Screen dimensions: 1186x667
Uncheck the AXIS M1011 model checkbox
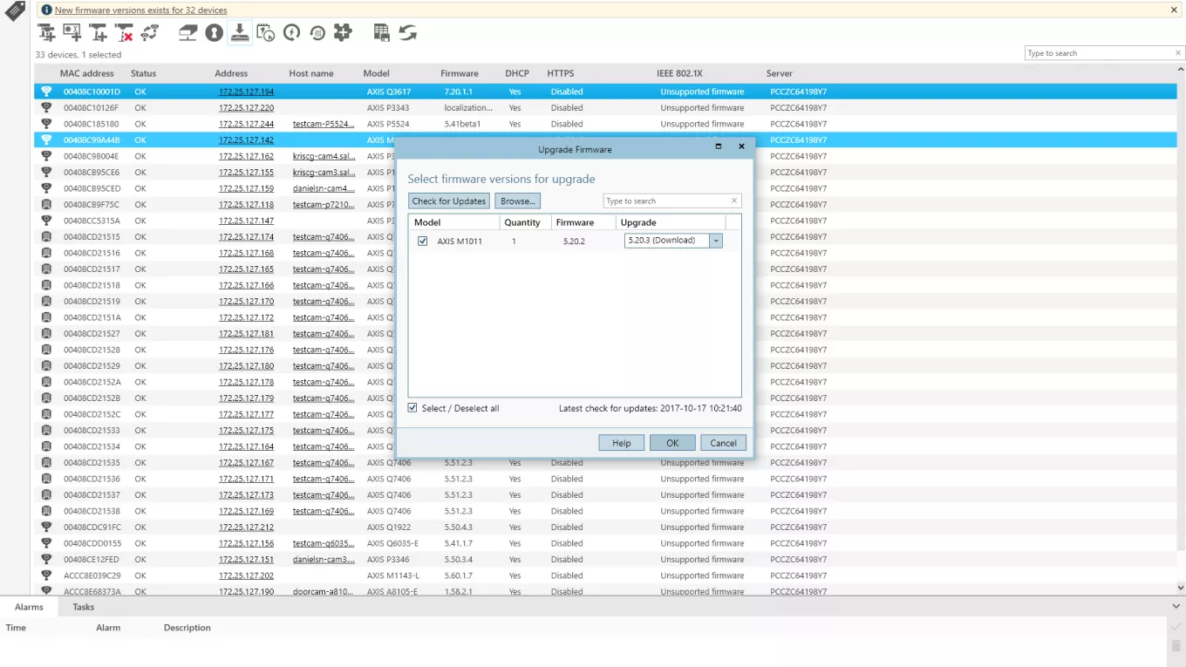coord(423,242)
